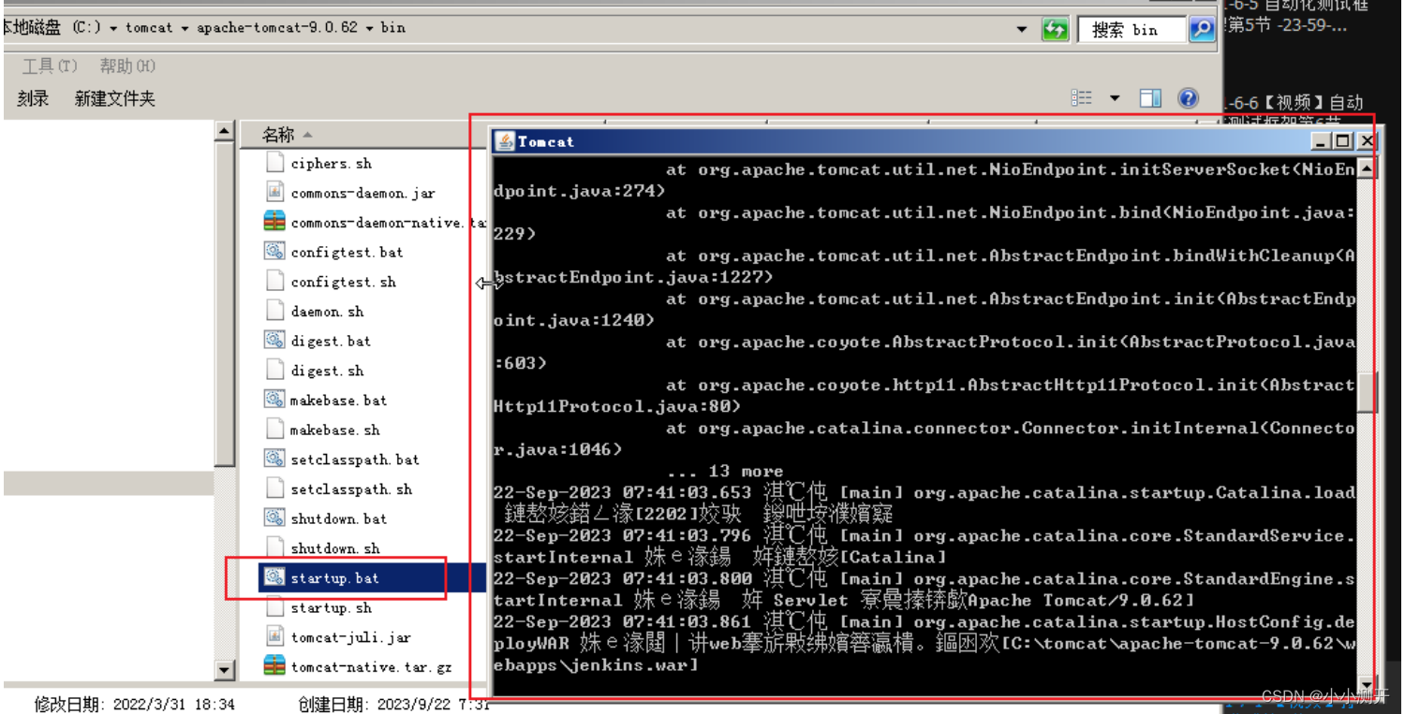Expand the tomcat breadcrumb arrow

185,28
